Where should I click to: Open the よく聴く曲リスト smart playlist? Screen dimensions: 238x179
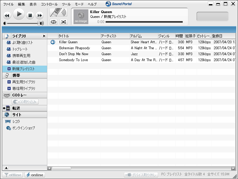tap(23, 43)
